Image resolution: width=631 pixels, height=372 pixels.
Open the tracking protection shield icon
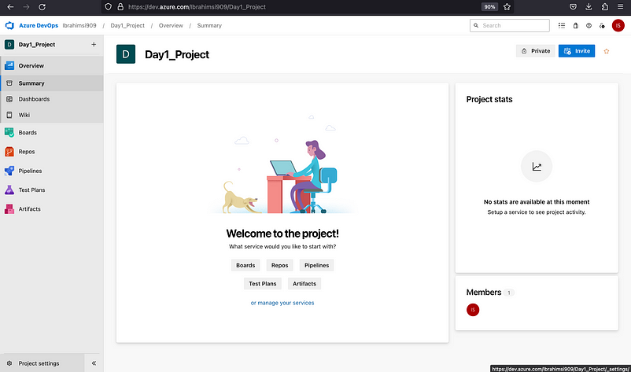click(108, 7)
